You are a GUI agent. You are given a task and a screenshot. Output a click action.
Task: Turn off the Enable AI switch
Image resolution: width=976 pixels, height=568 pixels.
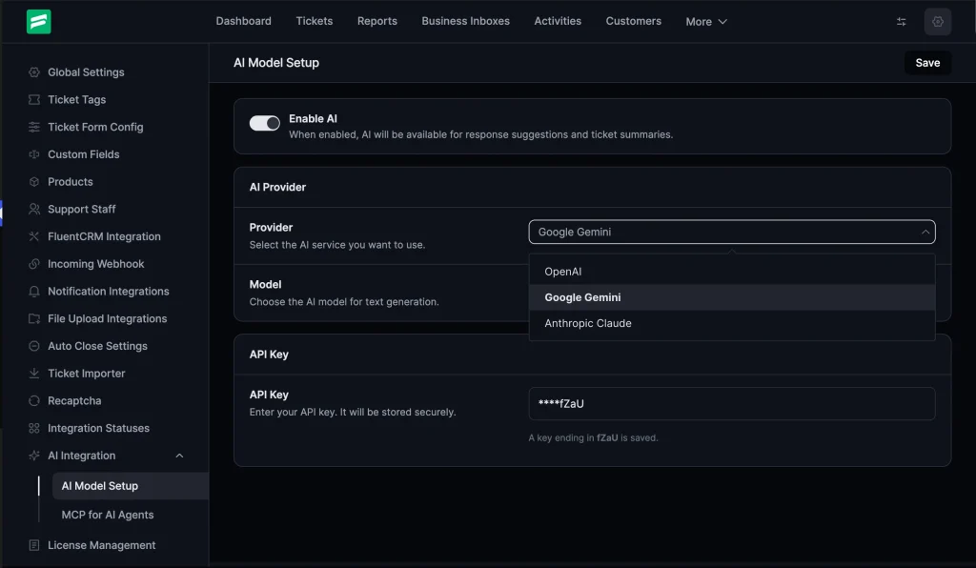coord(265,123)
